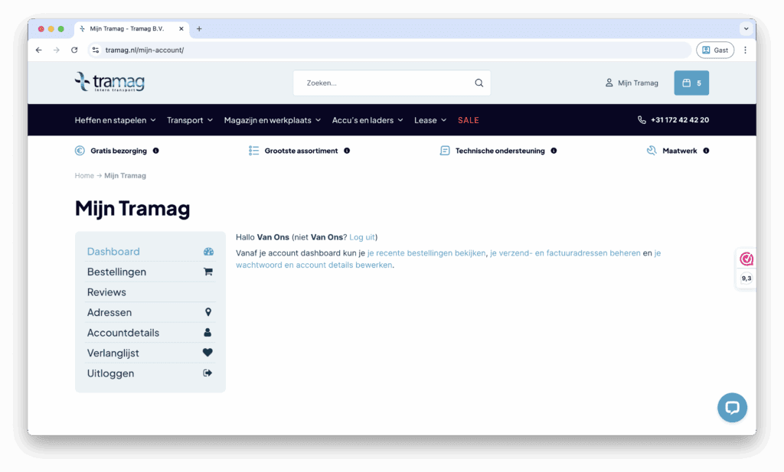Viewport: 784px width, 472px height.
Task: Open the red SALE link
Action: [469, 120]
